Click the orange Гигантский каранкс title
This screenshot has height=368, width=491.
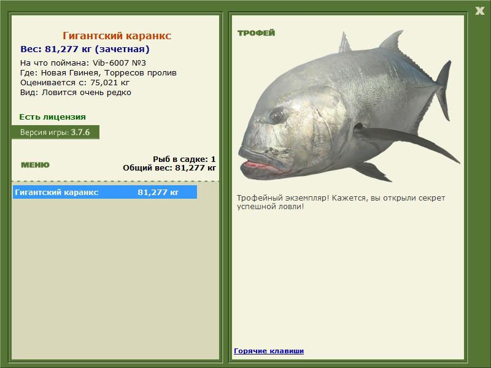pyautogui.click(x=117, y=36)
